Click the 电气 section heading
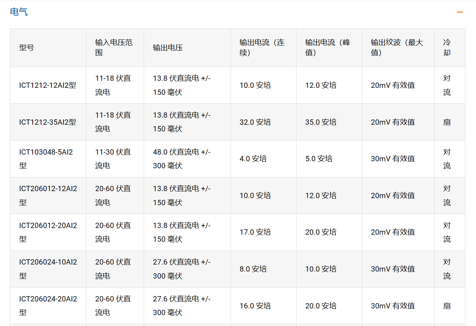The width and height of the screenshot is (476, 326). tap(19, 12)
